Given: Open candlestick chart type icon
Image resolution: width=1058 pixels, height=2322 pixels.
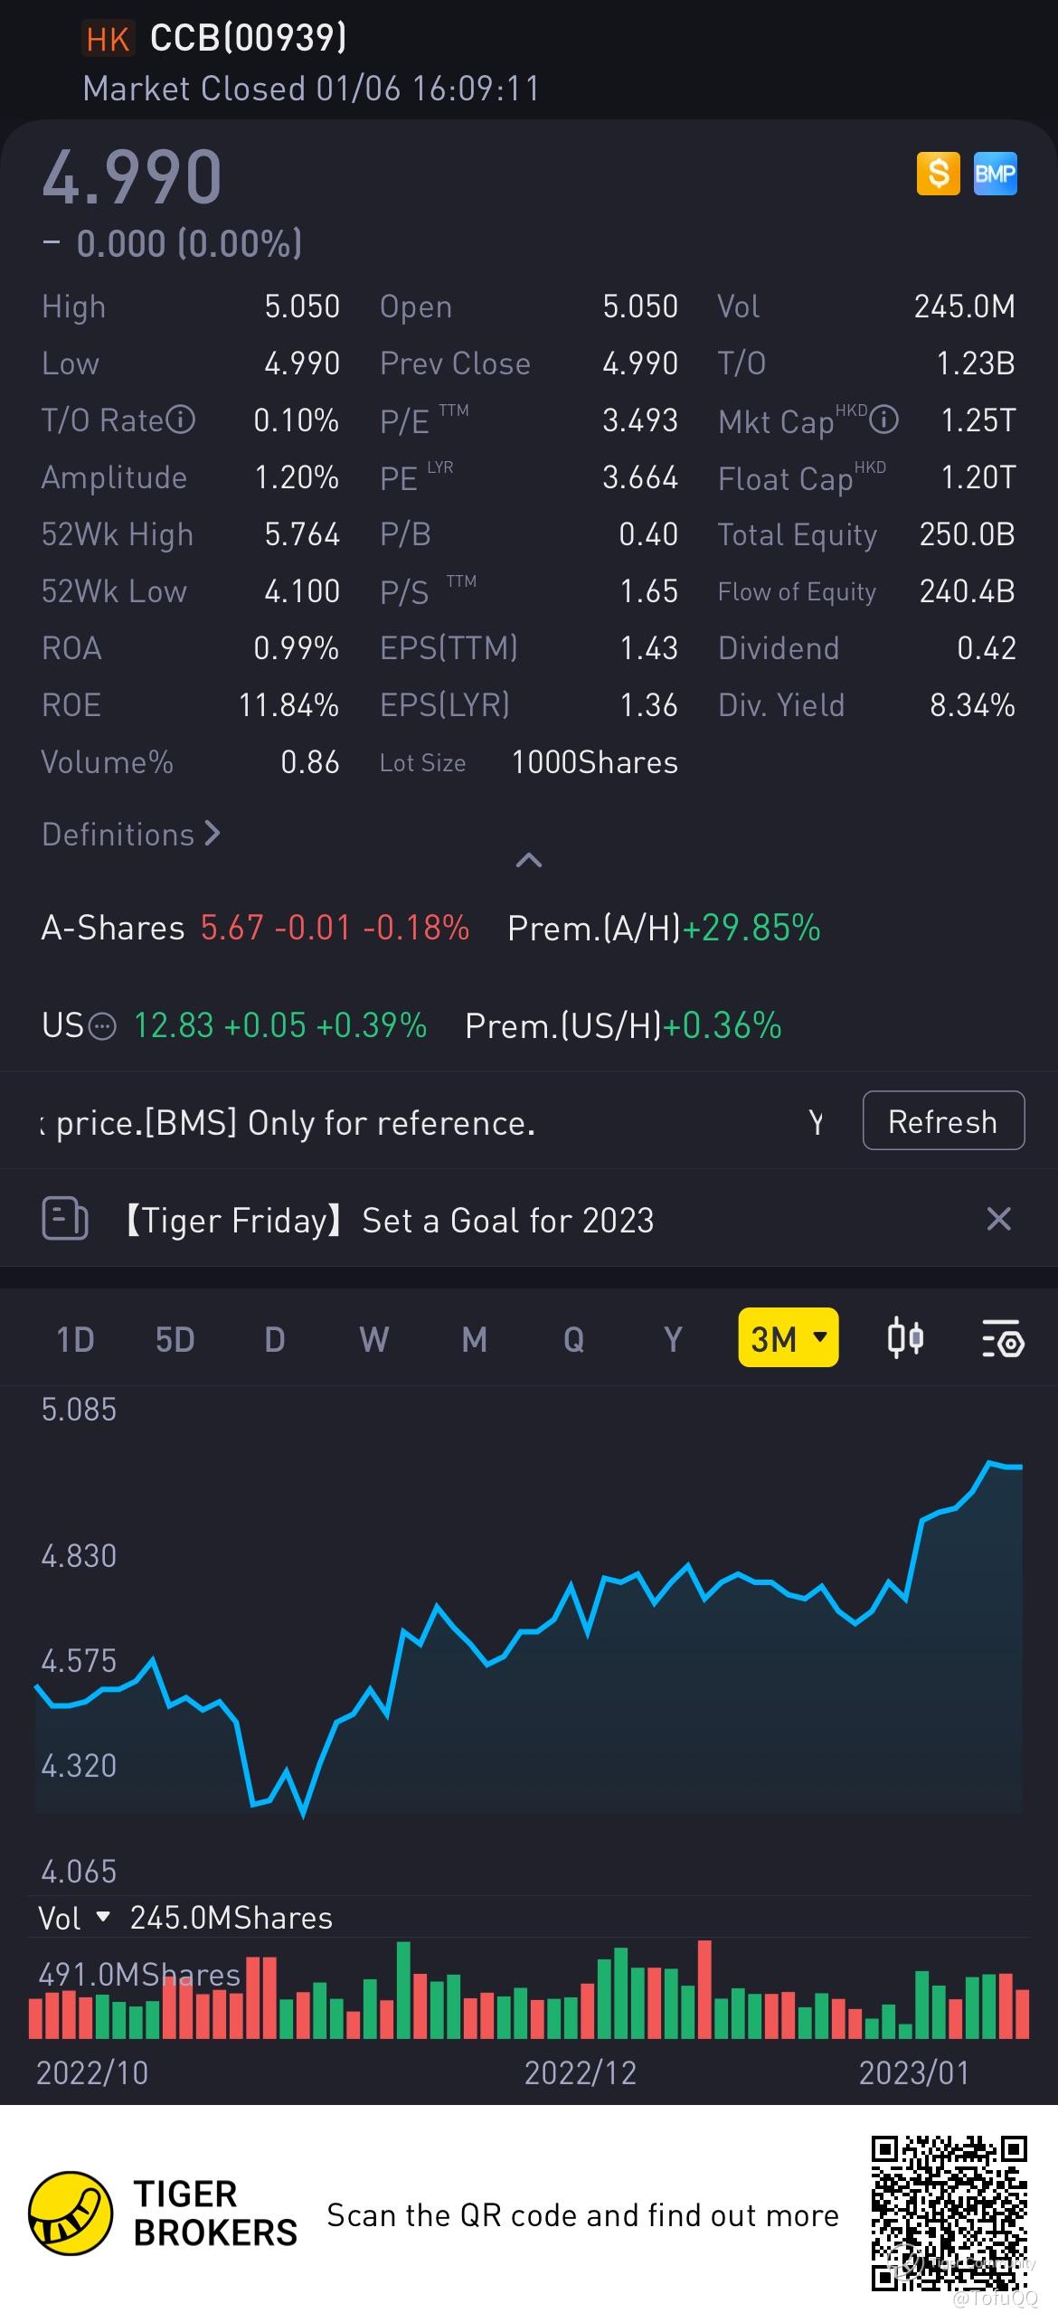Looking at the screenshot, I should [905, 1338].
